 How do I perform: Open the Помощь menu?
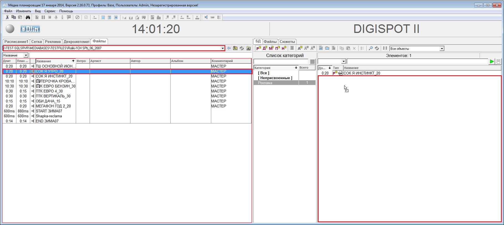(66, 11)
